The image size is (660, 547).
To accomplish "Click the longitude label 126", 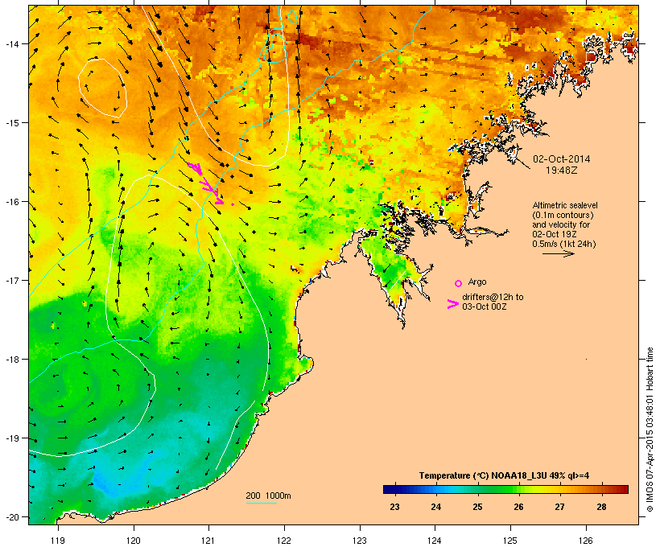I will [x=586, y=541].
